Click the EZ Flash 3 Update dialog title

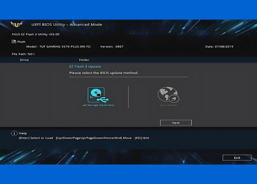85,67
